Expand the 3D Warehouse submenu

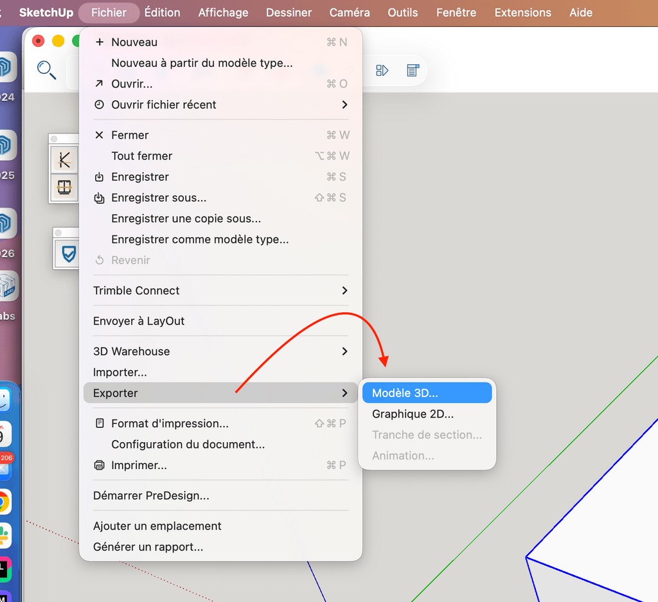click(x=221, y=351)
